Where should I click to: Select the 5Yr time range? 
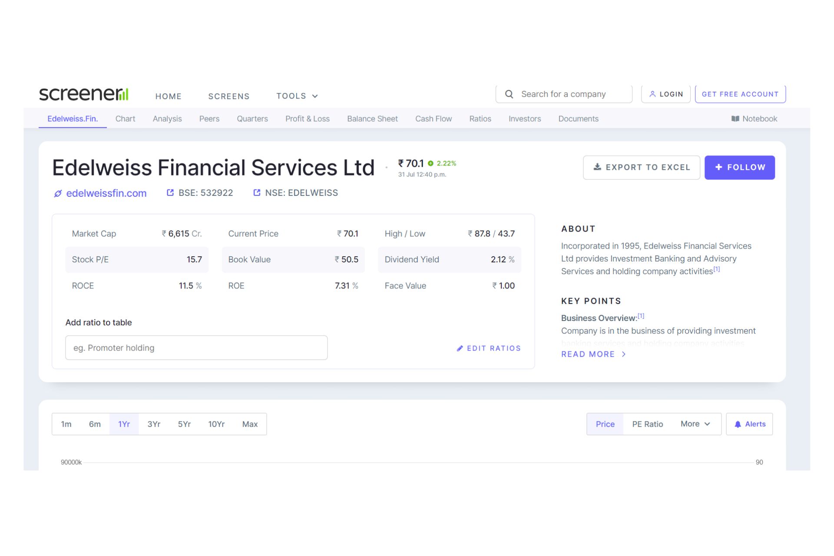coord(184,424)
